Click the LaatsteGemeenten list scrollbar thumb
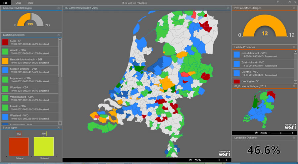Screen dimensions: 298x164 pyautogui.click(x=60, y=59)
